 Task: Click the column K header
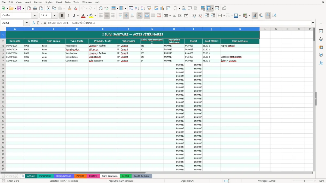coord(240,29)
